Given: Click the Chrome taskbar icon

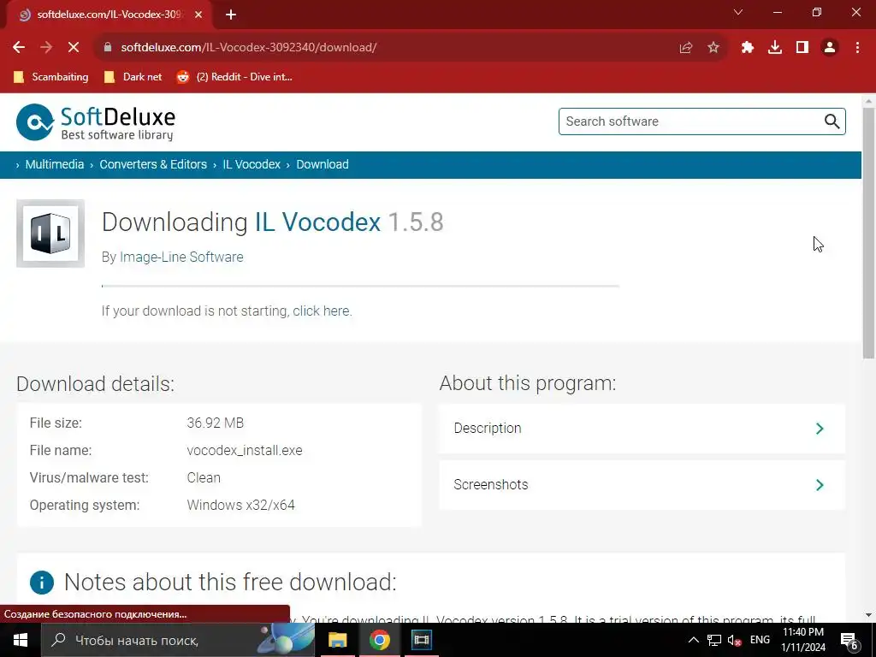Looking at the screenshot, I should point(379,640).
